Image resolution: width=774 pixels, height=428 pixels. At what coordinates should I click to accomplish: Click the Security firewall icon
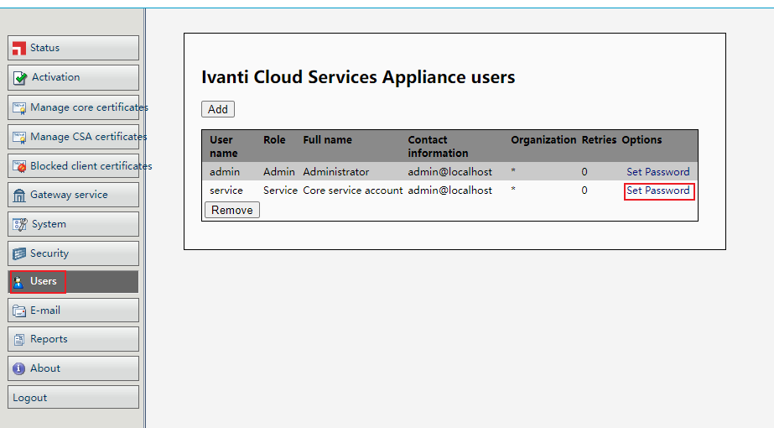(x=19, y=253)
